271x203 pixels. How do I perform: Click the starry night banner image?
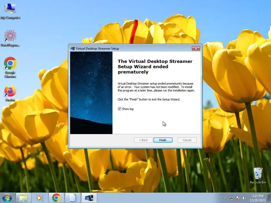(x=91, y=93)
